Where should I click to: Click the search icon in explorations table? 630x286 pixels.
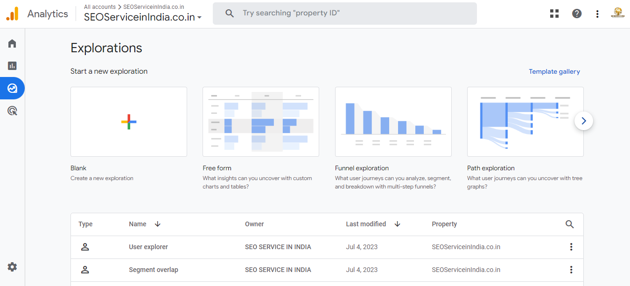[x=569, y=224]
